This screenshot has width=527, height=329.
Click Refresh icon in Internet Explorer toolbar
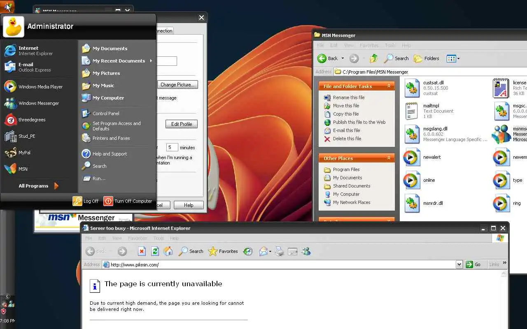(x=155, y=251)
